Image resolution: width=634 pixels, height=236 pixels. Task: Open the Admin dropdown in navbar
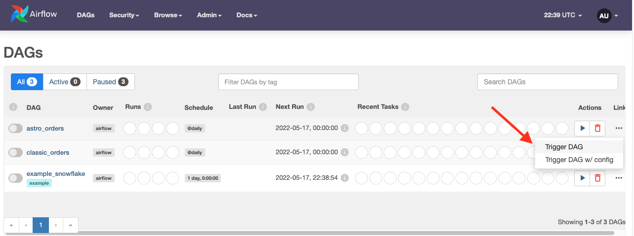209,15
